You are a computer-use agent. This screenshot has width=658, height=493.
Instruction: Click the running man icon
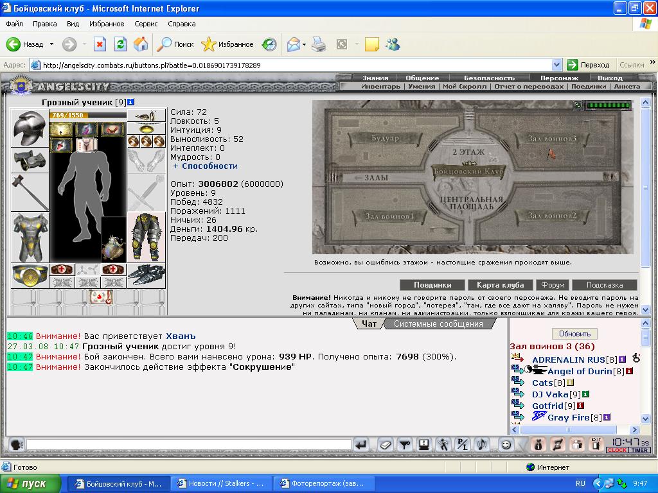pos(443,444)
